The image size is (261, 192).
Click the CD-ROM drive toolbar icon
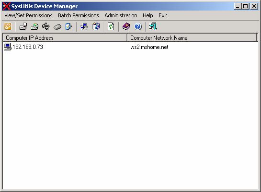[x=34, y=26]
